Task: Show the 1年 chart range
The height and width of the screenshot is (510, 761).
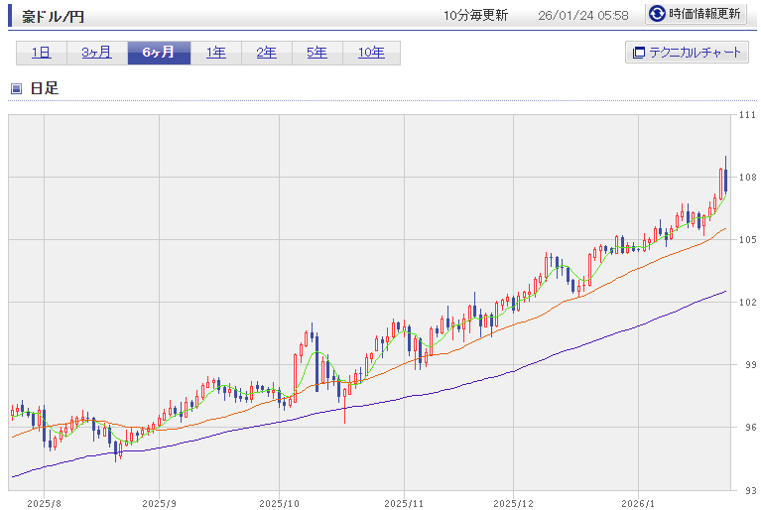Action: point(215,53)
